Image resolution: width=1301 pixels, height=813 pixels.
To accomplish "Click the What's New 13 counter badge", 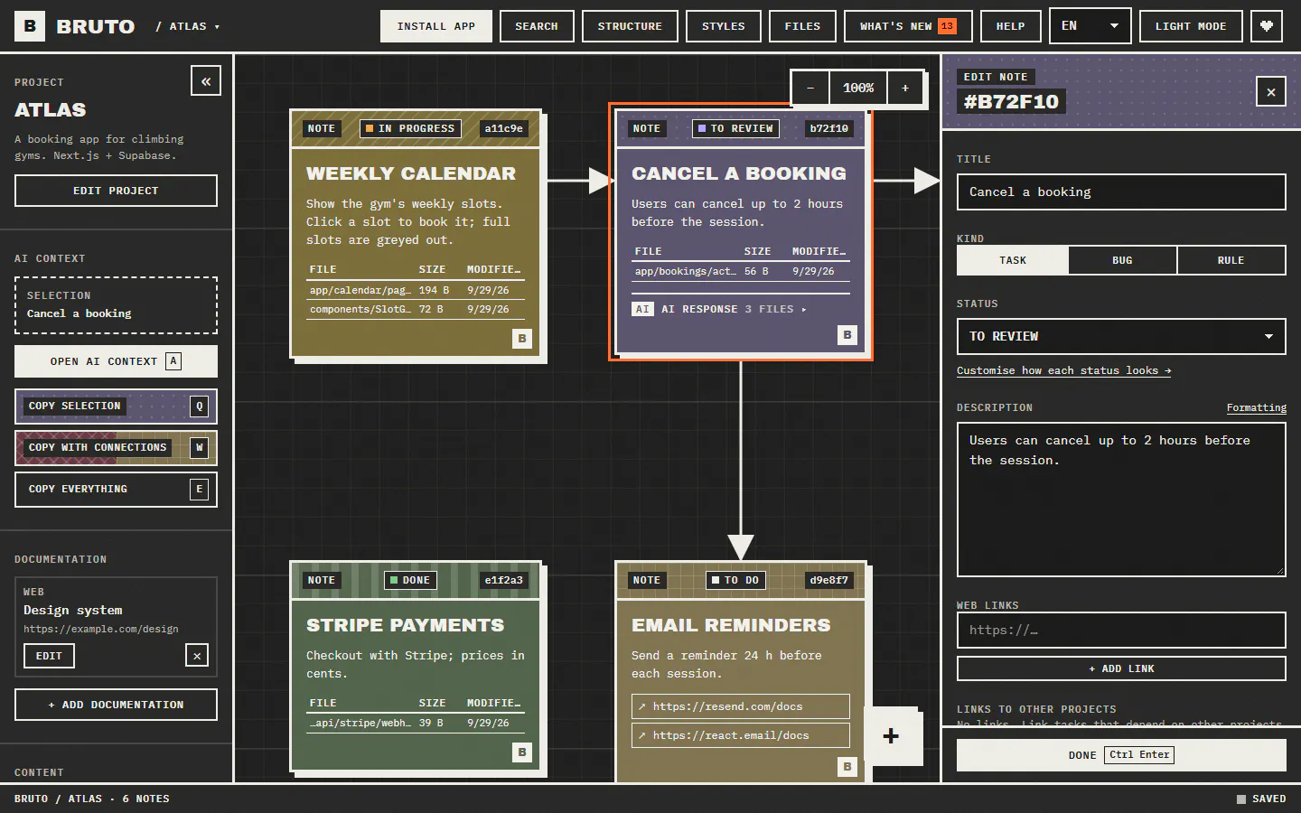I will [947, 26].
